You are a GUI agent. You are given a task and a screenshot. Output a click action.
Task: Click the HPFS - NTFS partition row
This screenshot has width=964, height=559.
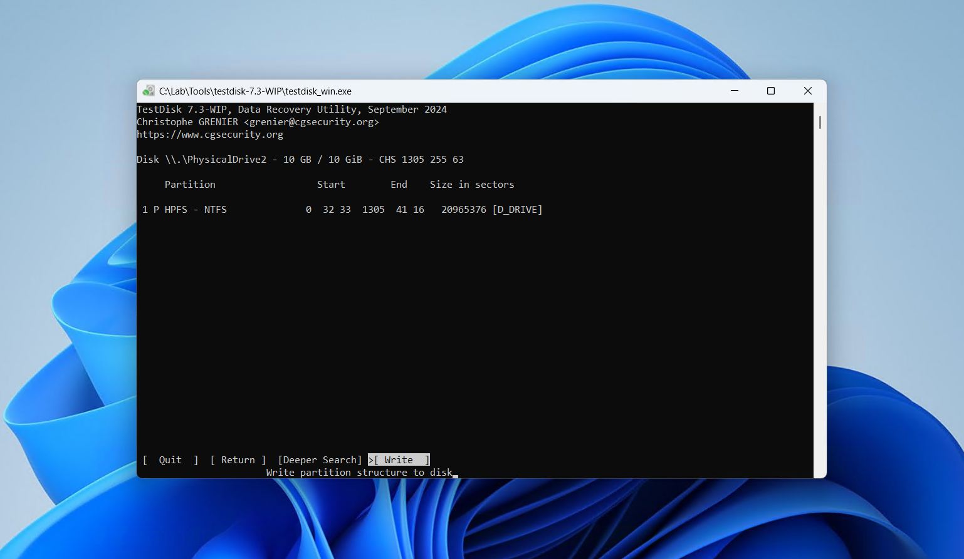342,210
